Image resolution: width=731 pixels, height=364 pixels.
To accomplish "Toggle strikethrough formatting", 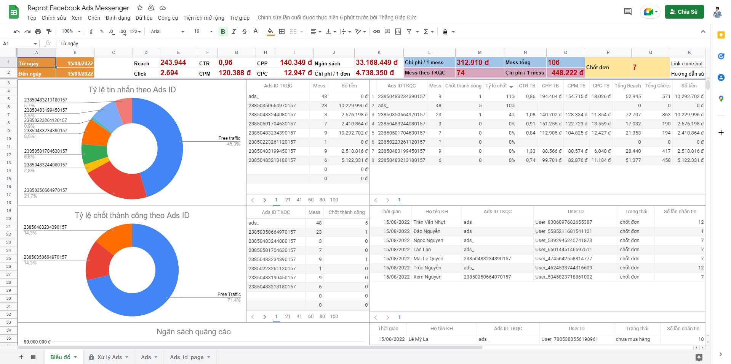I will point(245,32).
